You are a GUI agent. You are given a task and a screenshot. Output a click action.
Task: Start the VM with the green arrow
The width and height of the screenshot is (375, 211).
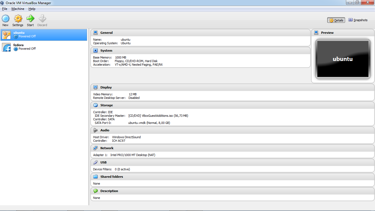coord(30,19)
